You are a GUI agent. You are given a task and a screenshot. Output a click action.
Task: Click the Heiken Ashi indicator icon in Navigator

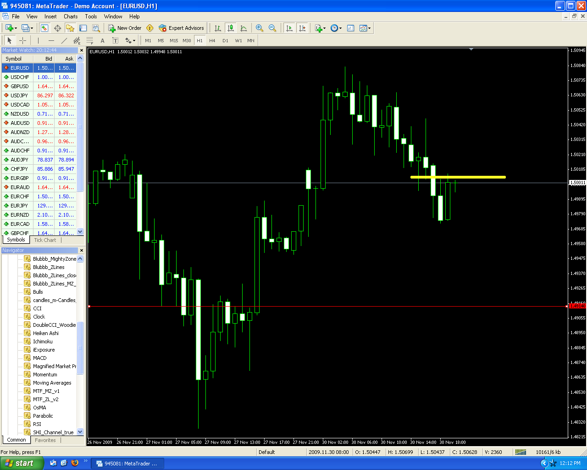point(28,333)
